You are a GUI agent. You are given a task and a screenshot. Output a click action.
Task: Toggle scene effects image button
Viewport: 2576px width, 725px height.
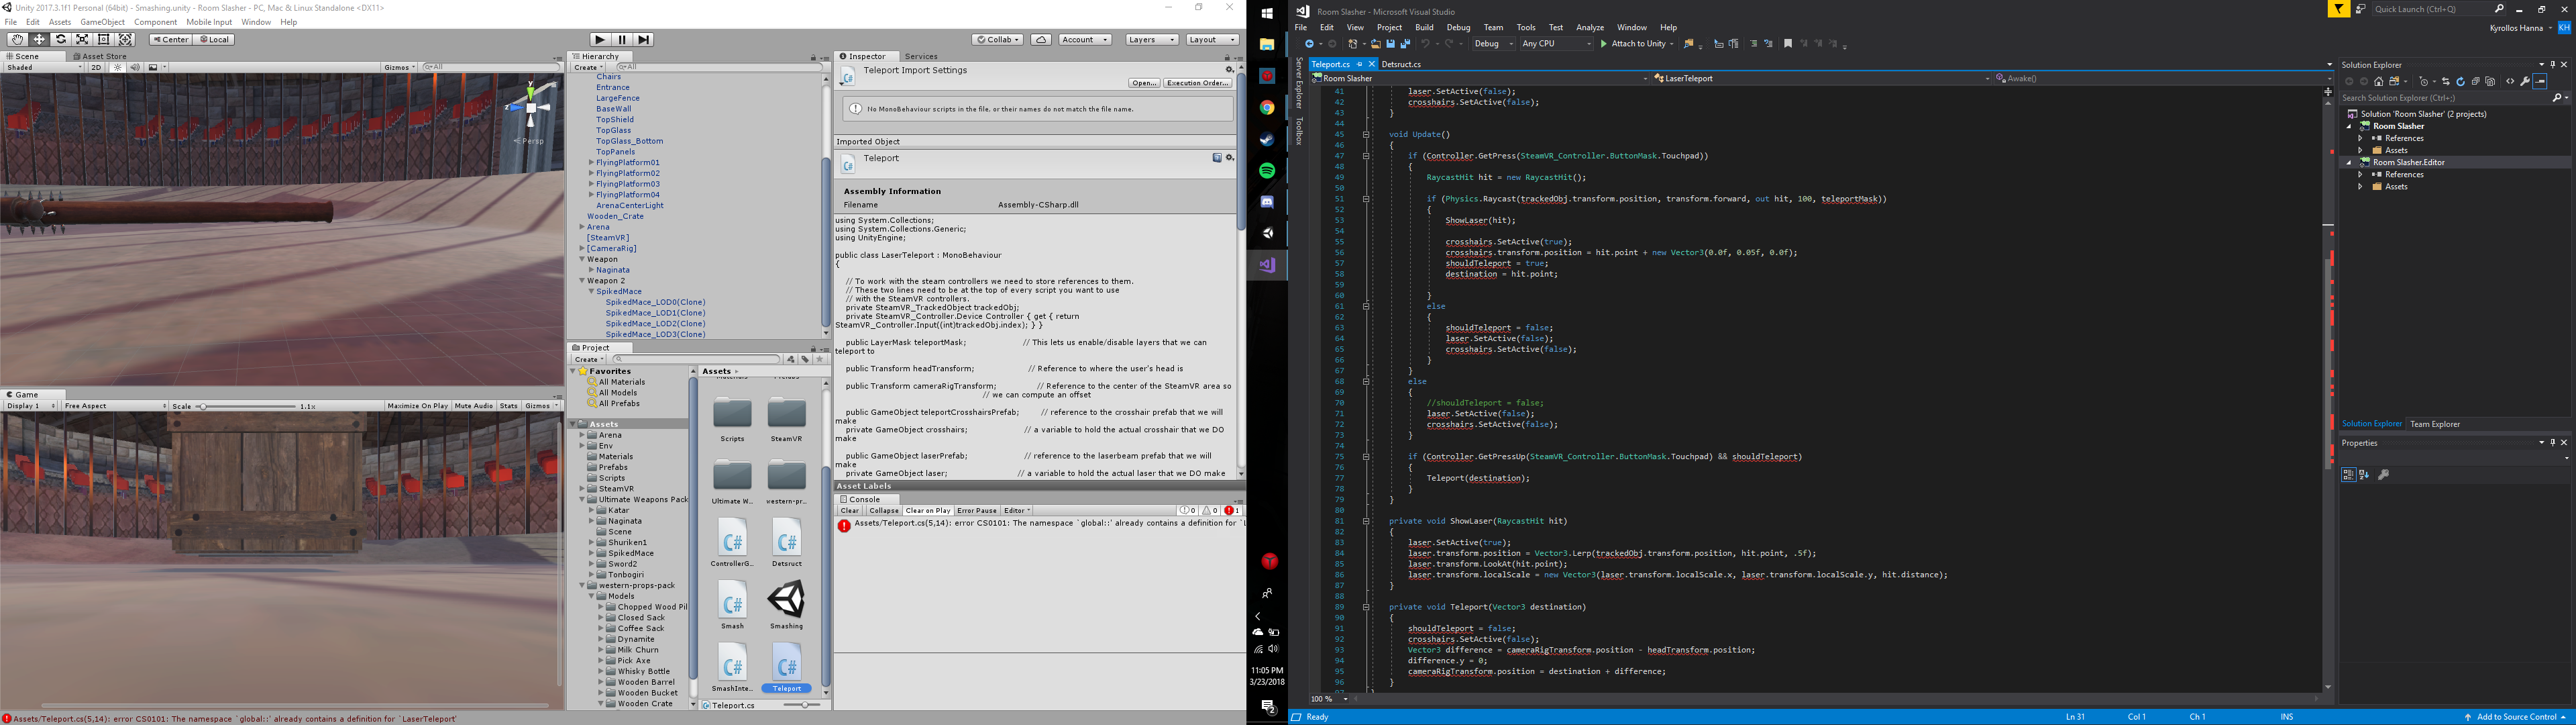click(153, 68)
